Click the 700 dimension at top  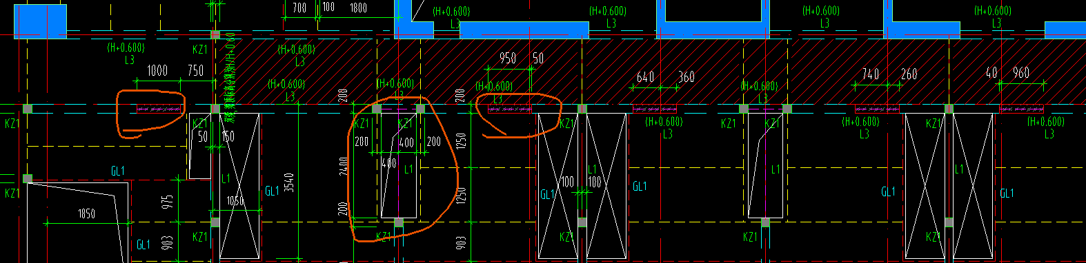point(299,8)
